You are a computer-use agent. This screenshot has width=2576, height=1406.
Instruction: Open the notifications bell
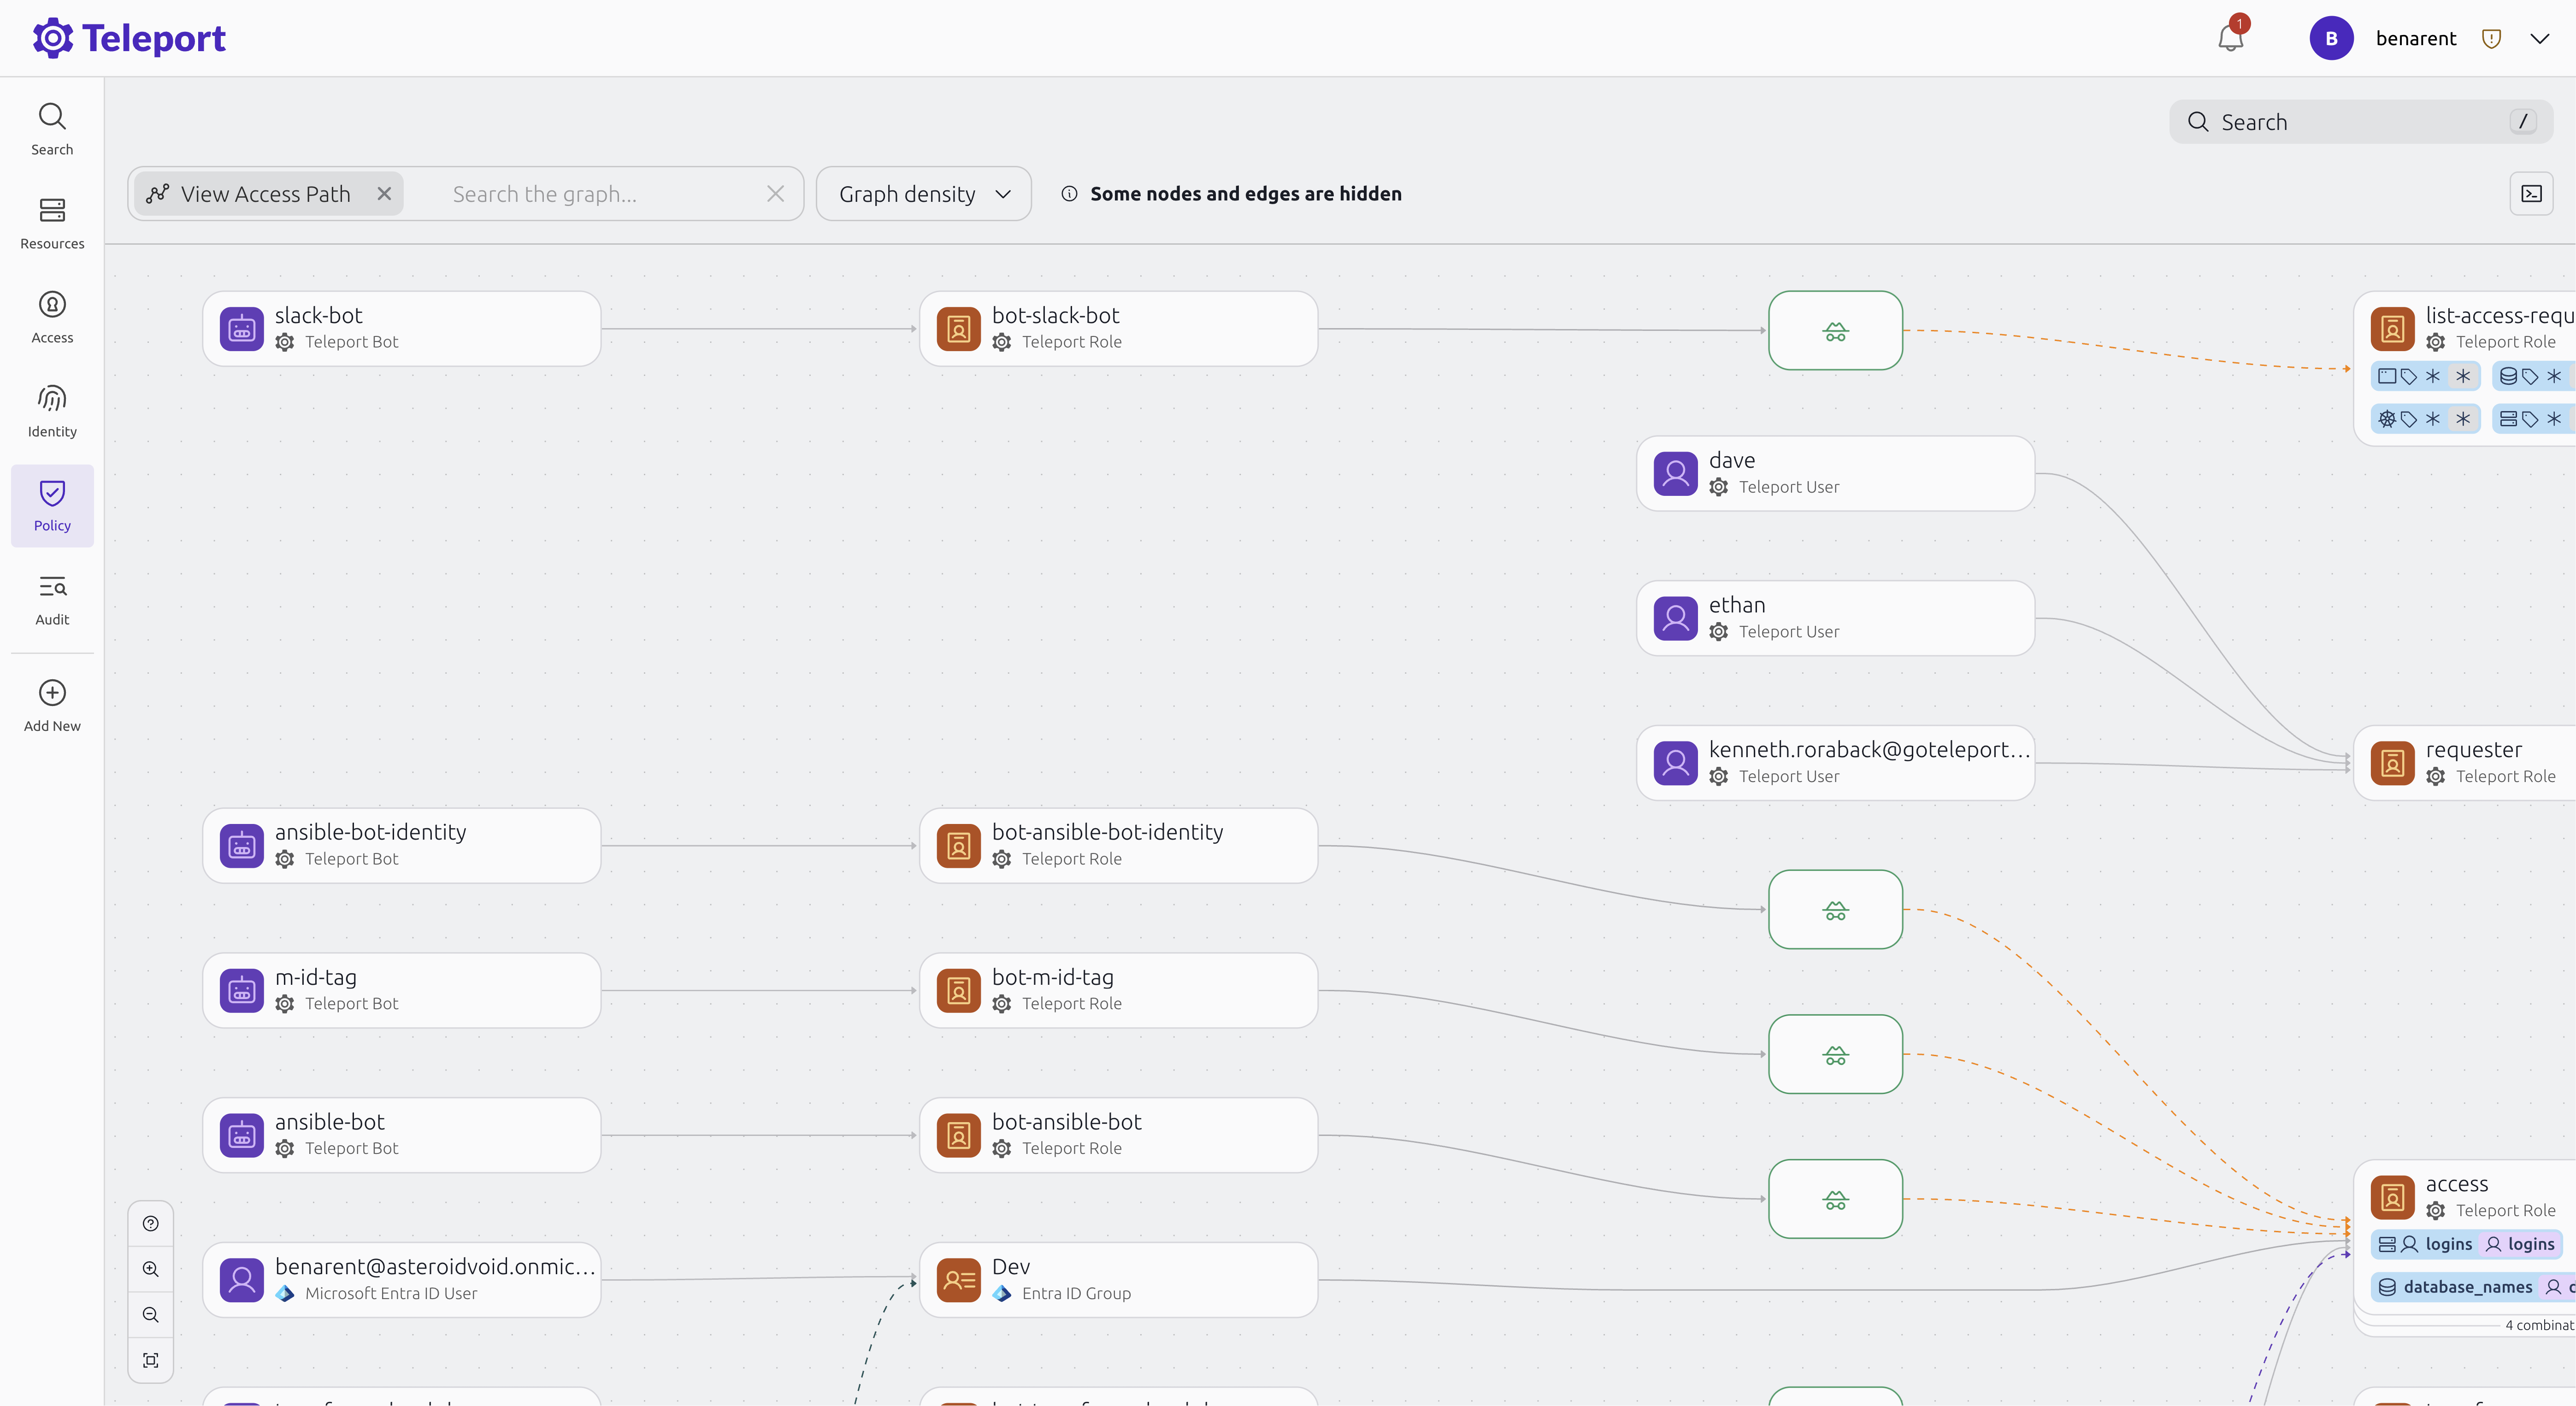2230,38
